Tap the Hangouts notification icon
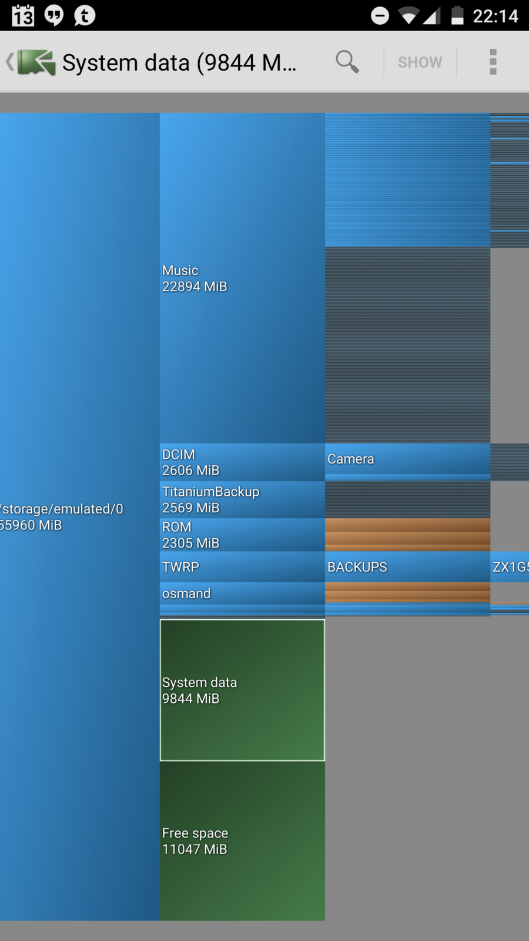Viewport: 529px width, 941px height. coord(54,15)
